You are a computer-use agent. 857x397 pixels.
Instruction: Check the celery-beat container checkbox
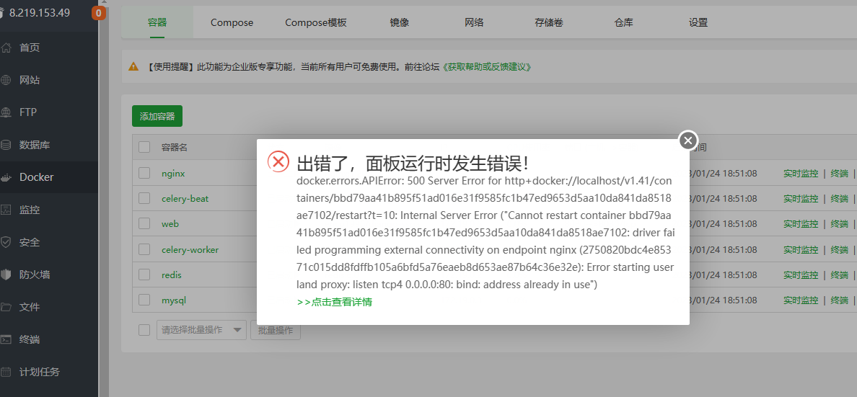144,198
